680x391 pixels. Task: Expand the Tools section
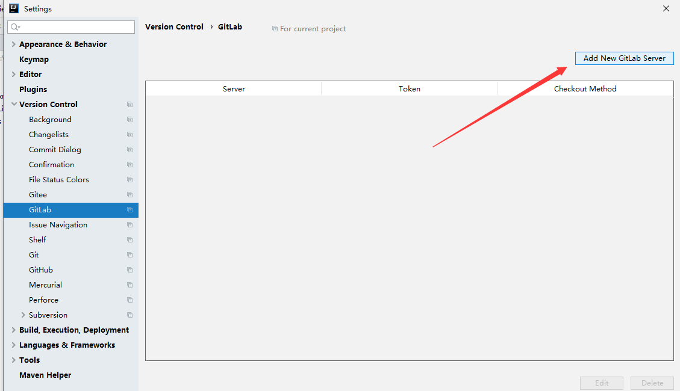[13, 360]
